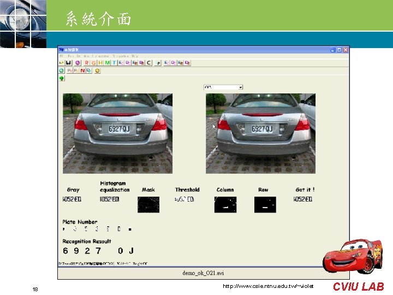Click the plate thumbnail under Got it !
Image resolution: width=393 pixels, height=295 pixels.
pos(303,199)
